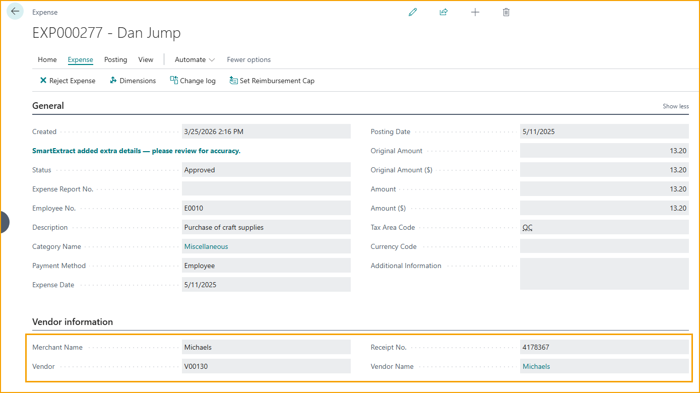Click the share icon
Viewport: 700px width, 393px height.
pyautogui.click(x=443, y=12)
